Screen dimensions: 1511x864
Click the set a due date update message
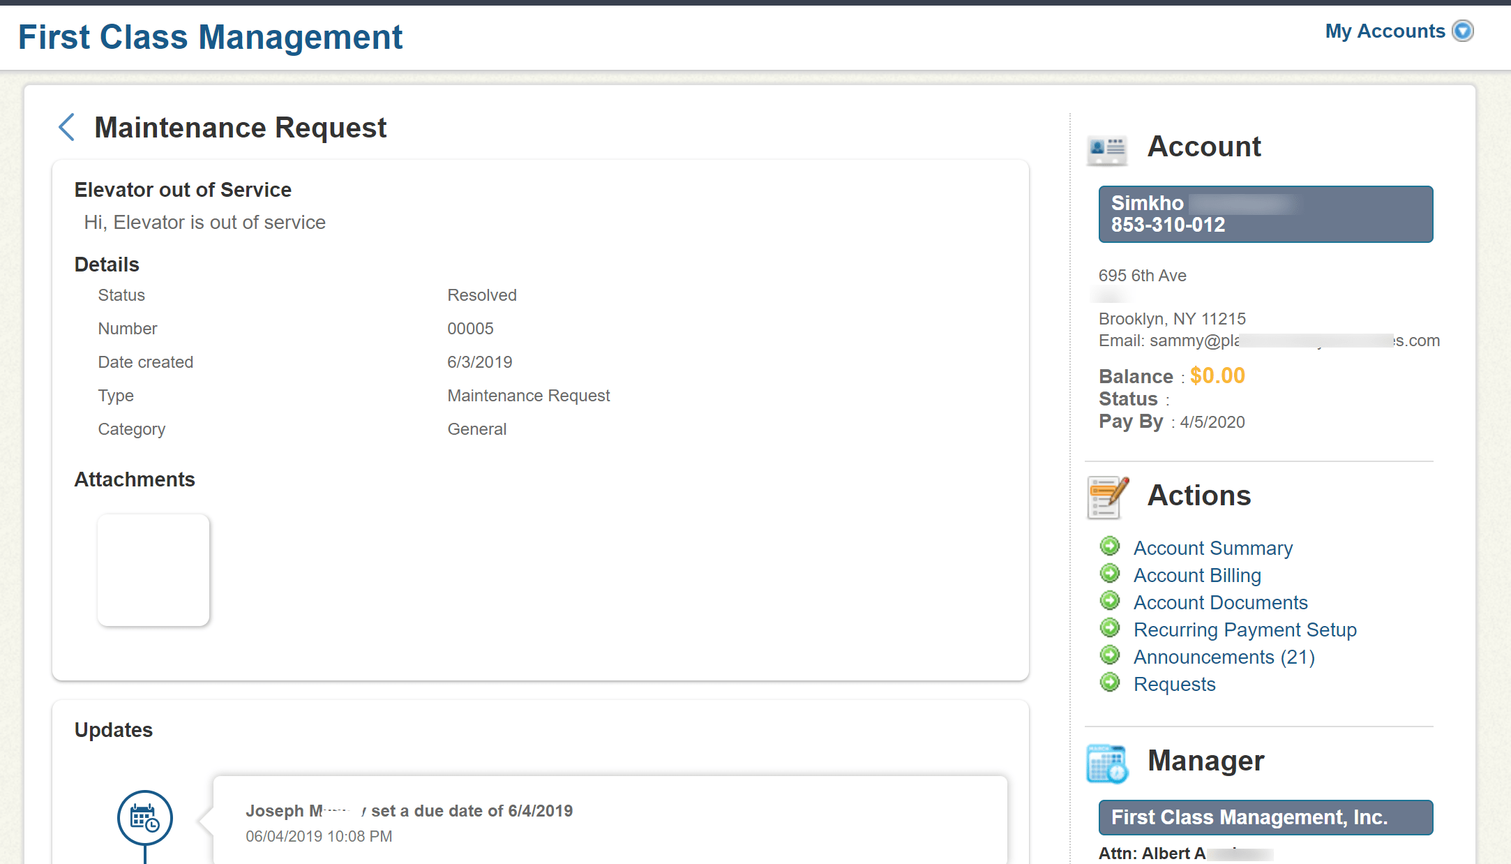(409, 811)
